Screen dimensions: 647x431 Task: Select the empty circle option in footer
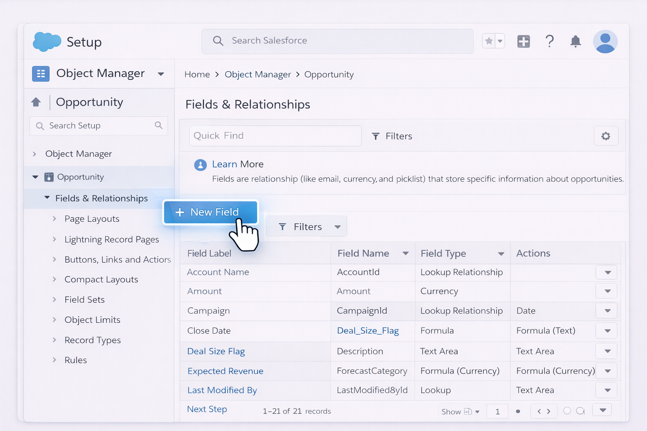point(567,410)
